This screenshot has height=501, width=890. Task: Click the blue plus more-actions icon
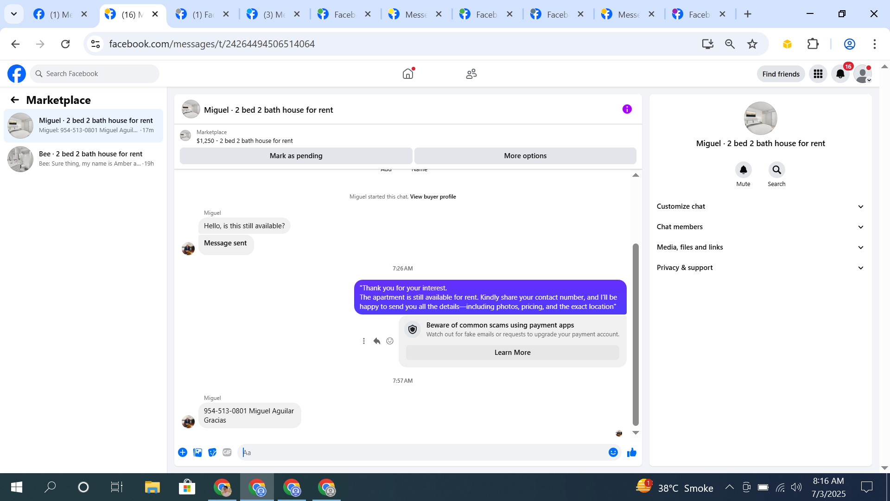pos(183,452)
